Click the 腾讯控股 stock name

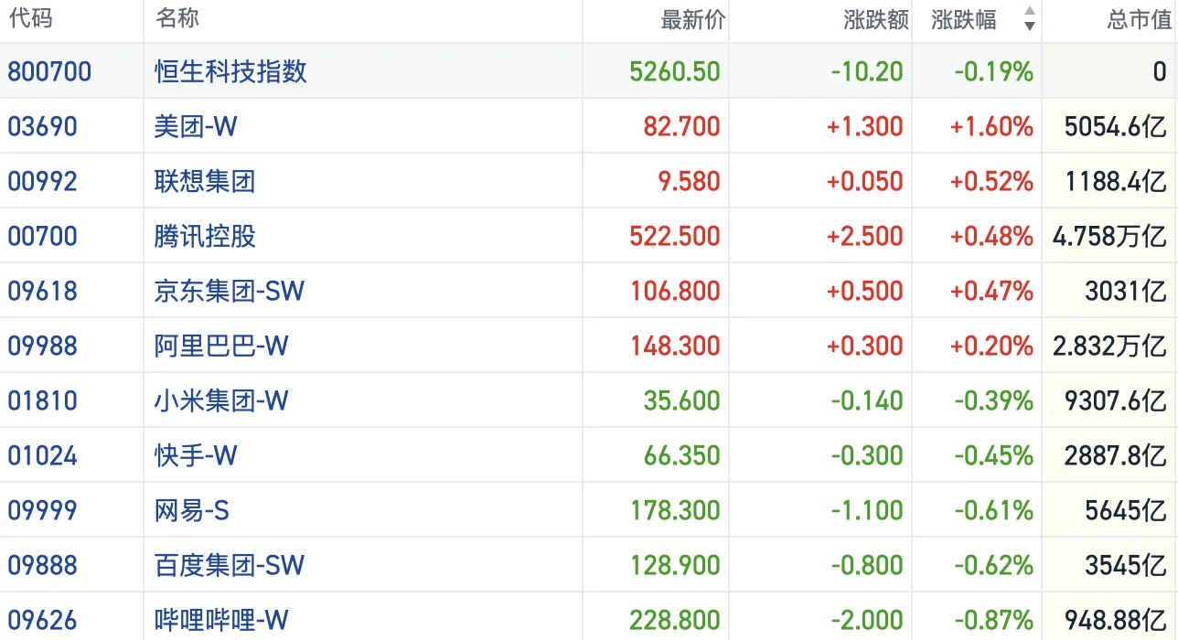click(205, 236)
